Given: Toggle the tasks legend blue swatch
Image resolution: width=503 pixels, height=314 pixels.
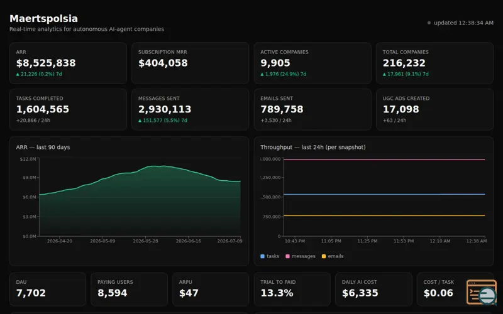Looking at the screenshot, I should pyautogui.click(x=262, y=256).
